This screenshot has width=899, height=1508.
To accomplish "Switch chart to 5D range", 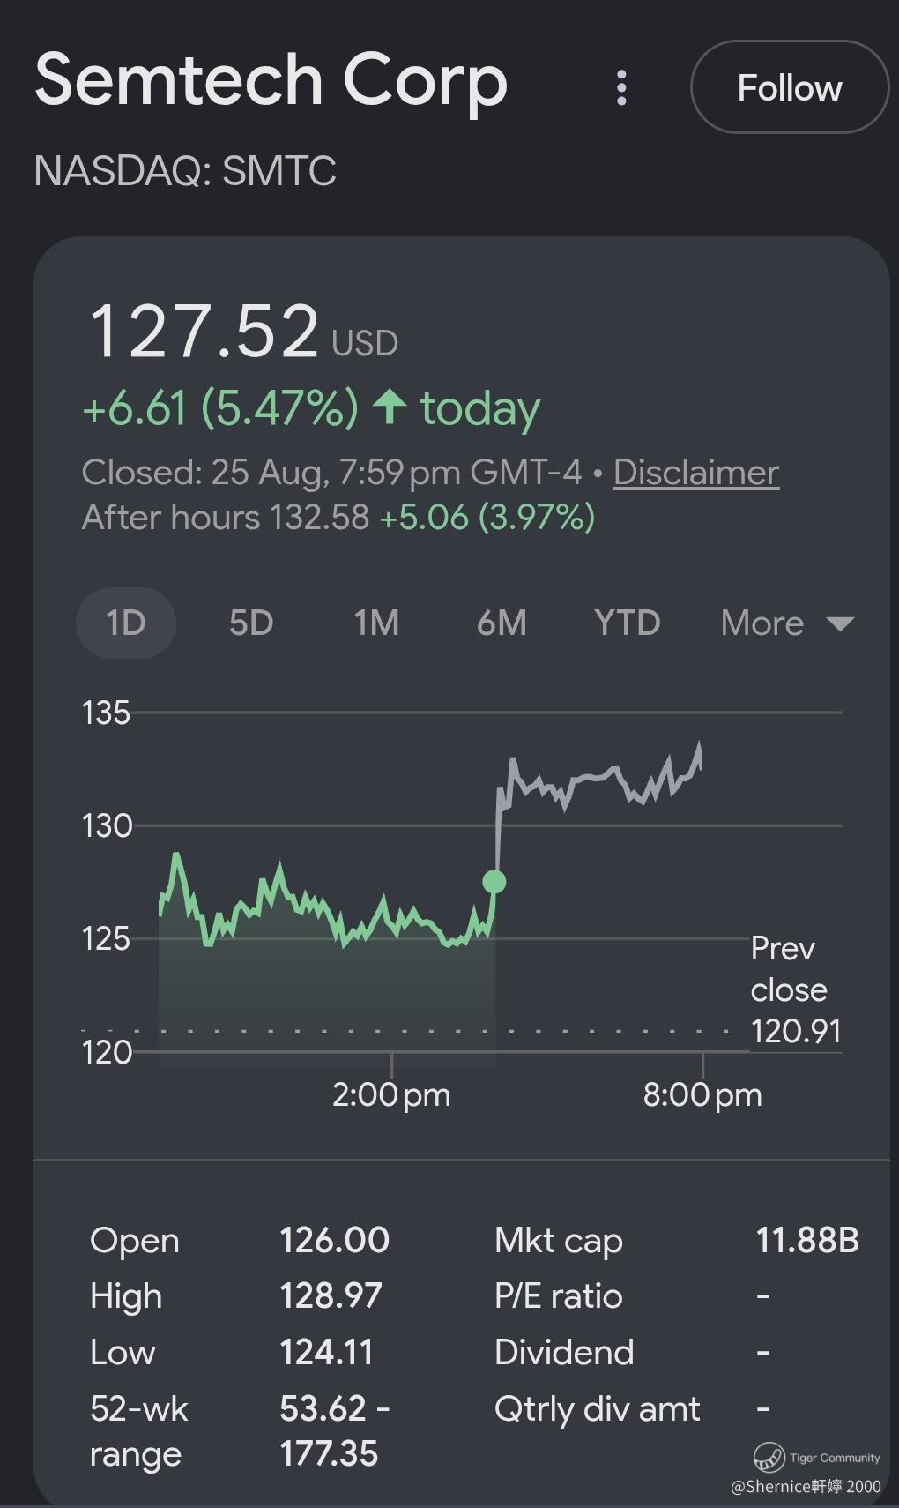I will click(x=251, y=623).
